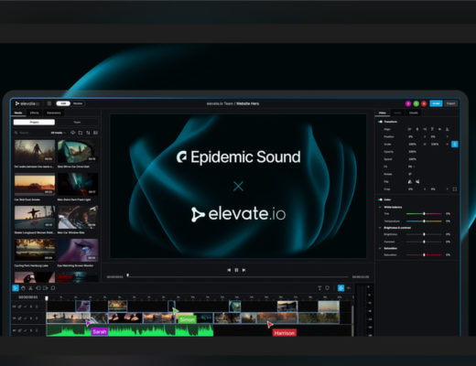Select Edit mode in the header pill
This screenshot has width=476, height=366.
tap(63, 103)
